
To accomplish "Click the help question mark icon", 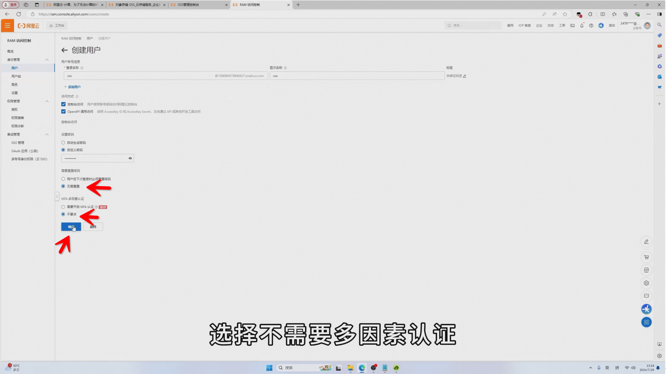I will point(591,26).
